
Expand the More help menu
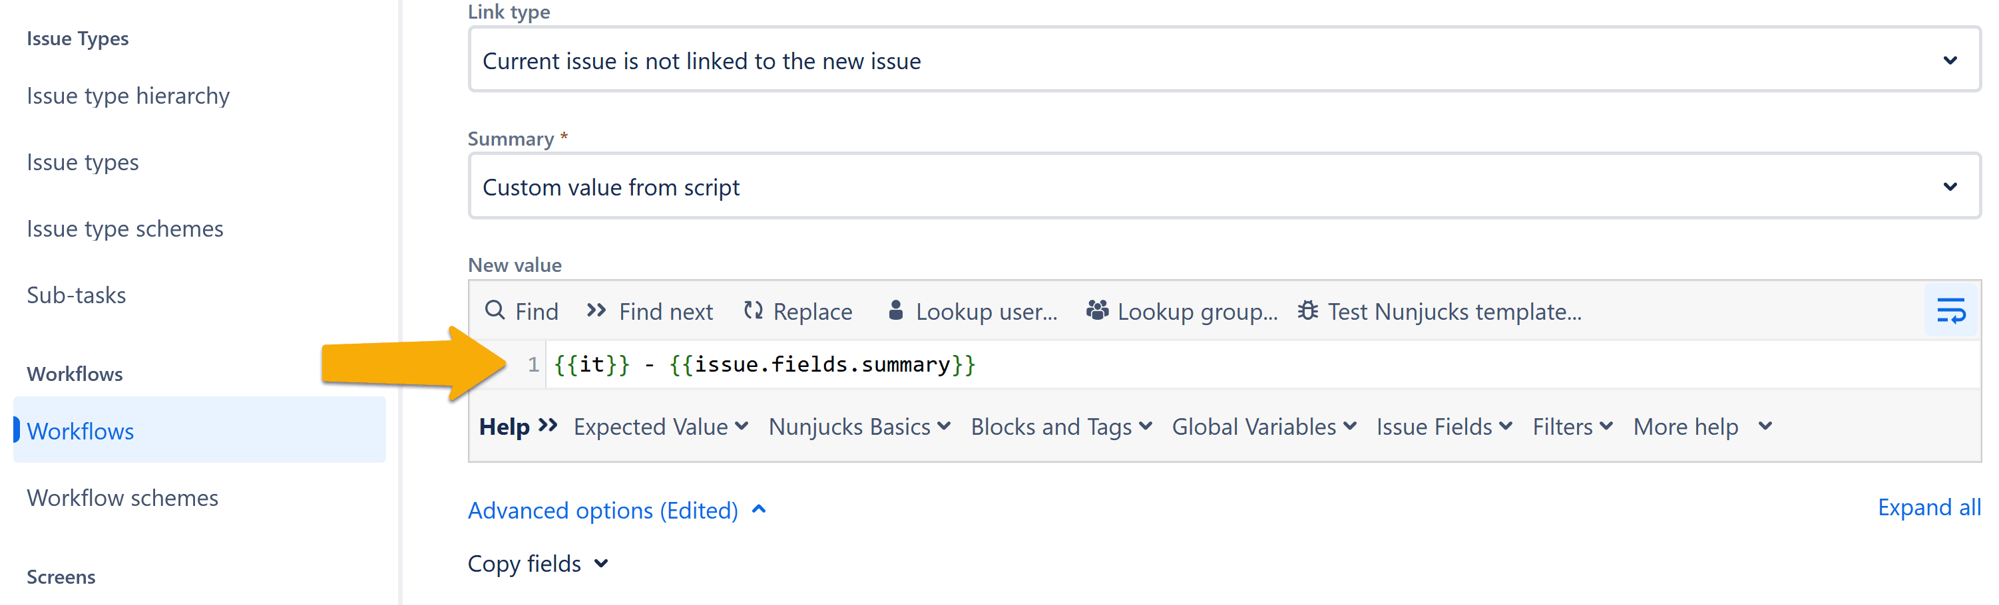click(1703, 426)
